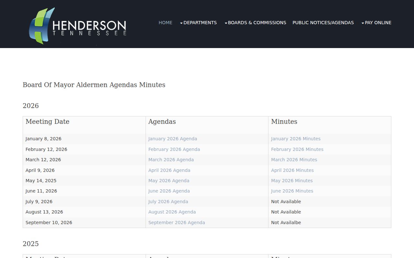Open February 2026 Agenda link
414x258 pixels.
pyautogui.click(x=174, y=149)
